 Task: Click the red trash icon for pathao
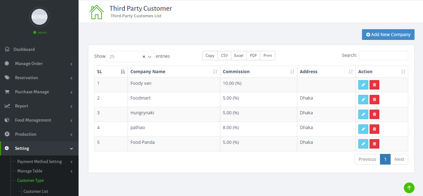pyautogui.click(x=374, y=129)
